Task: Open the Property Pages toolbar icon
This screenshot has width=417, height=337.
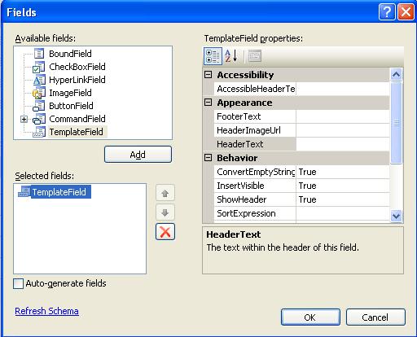Action: click(254, 56)
